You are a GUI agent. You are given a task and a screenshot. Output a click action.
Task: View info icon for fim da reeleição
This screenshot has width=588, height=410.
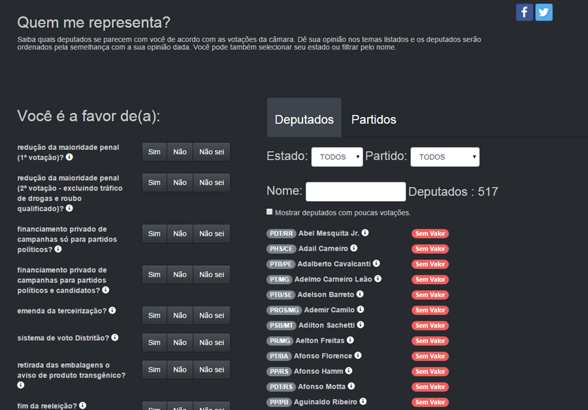[x=83, y=405]
